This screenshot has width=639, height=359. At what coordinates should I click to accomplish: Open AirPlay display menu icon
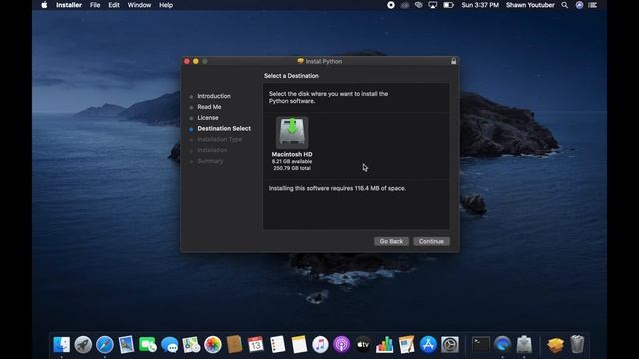tap(432, 5)
